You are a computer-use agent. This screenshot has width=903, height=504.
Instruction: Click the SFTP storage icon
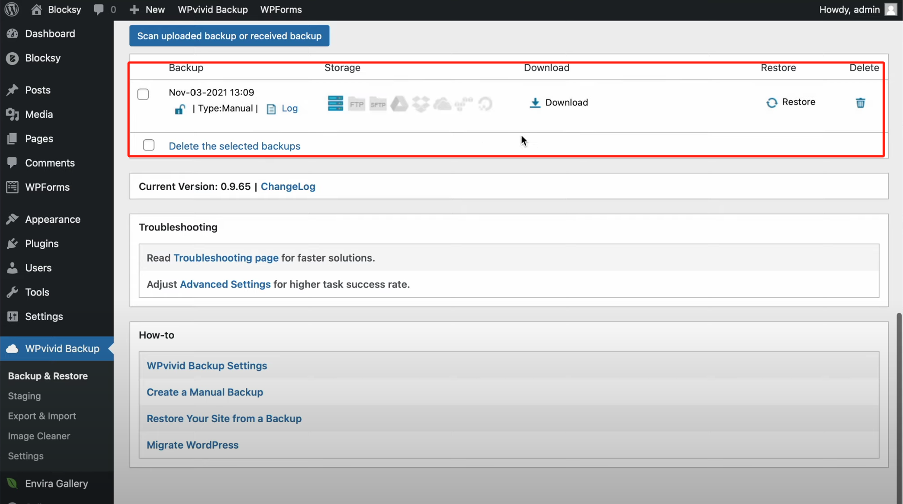pos(378,104)
